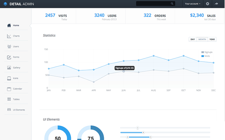Screen dimensions: 225x140
Task: Open Gallery page link
Action: click(16, 68)
